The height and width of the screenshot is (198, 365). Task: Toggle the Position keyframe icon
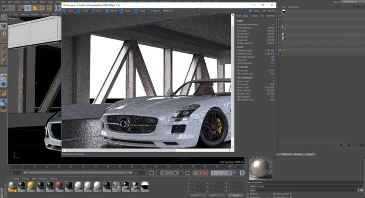pyautogui.click(x=213, y=173)
